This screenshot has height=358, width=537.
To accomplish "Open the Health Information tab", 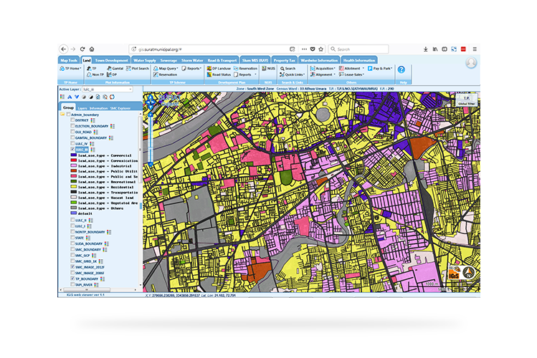I will (359, 60).
